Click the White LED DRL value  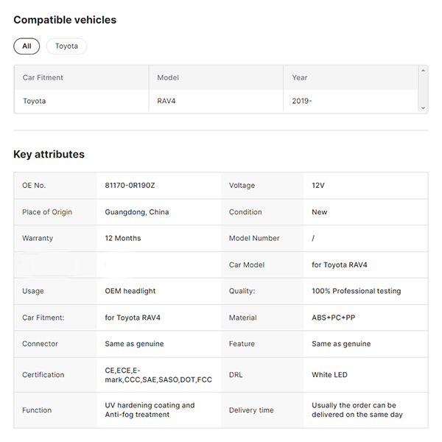coord(329,375)
